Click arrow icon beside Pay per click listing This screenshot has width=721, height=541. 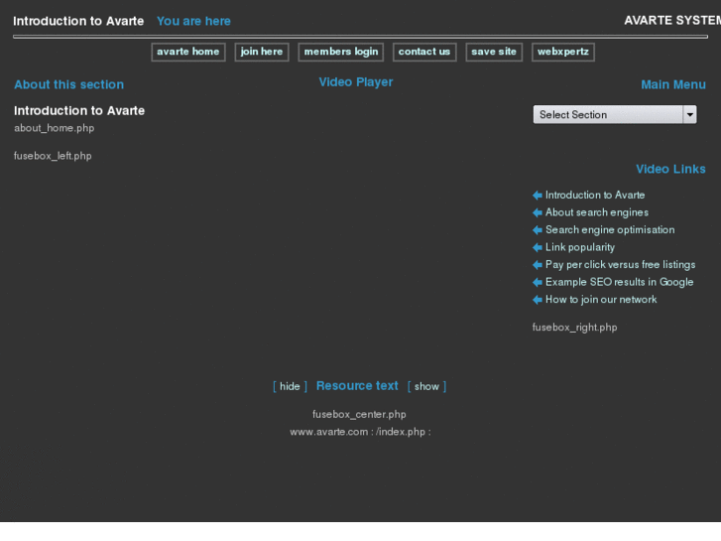(538, 265)
